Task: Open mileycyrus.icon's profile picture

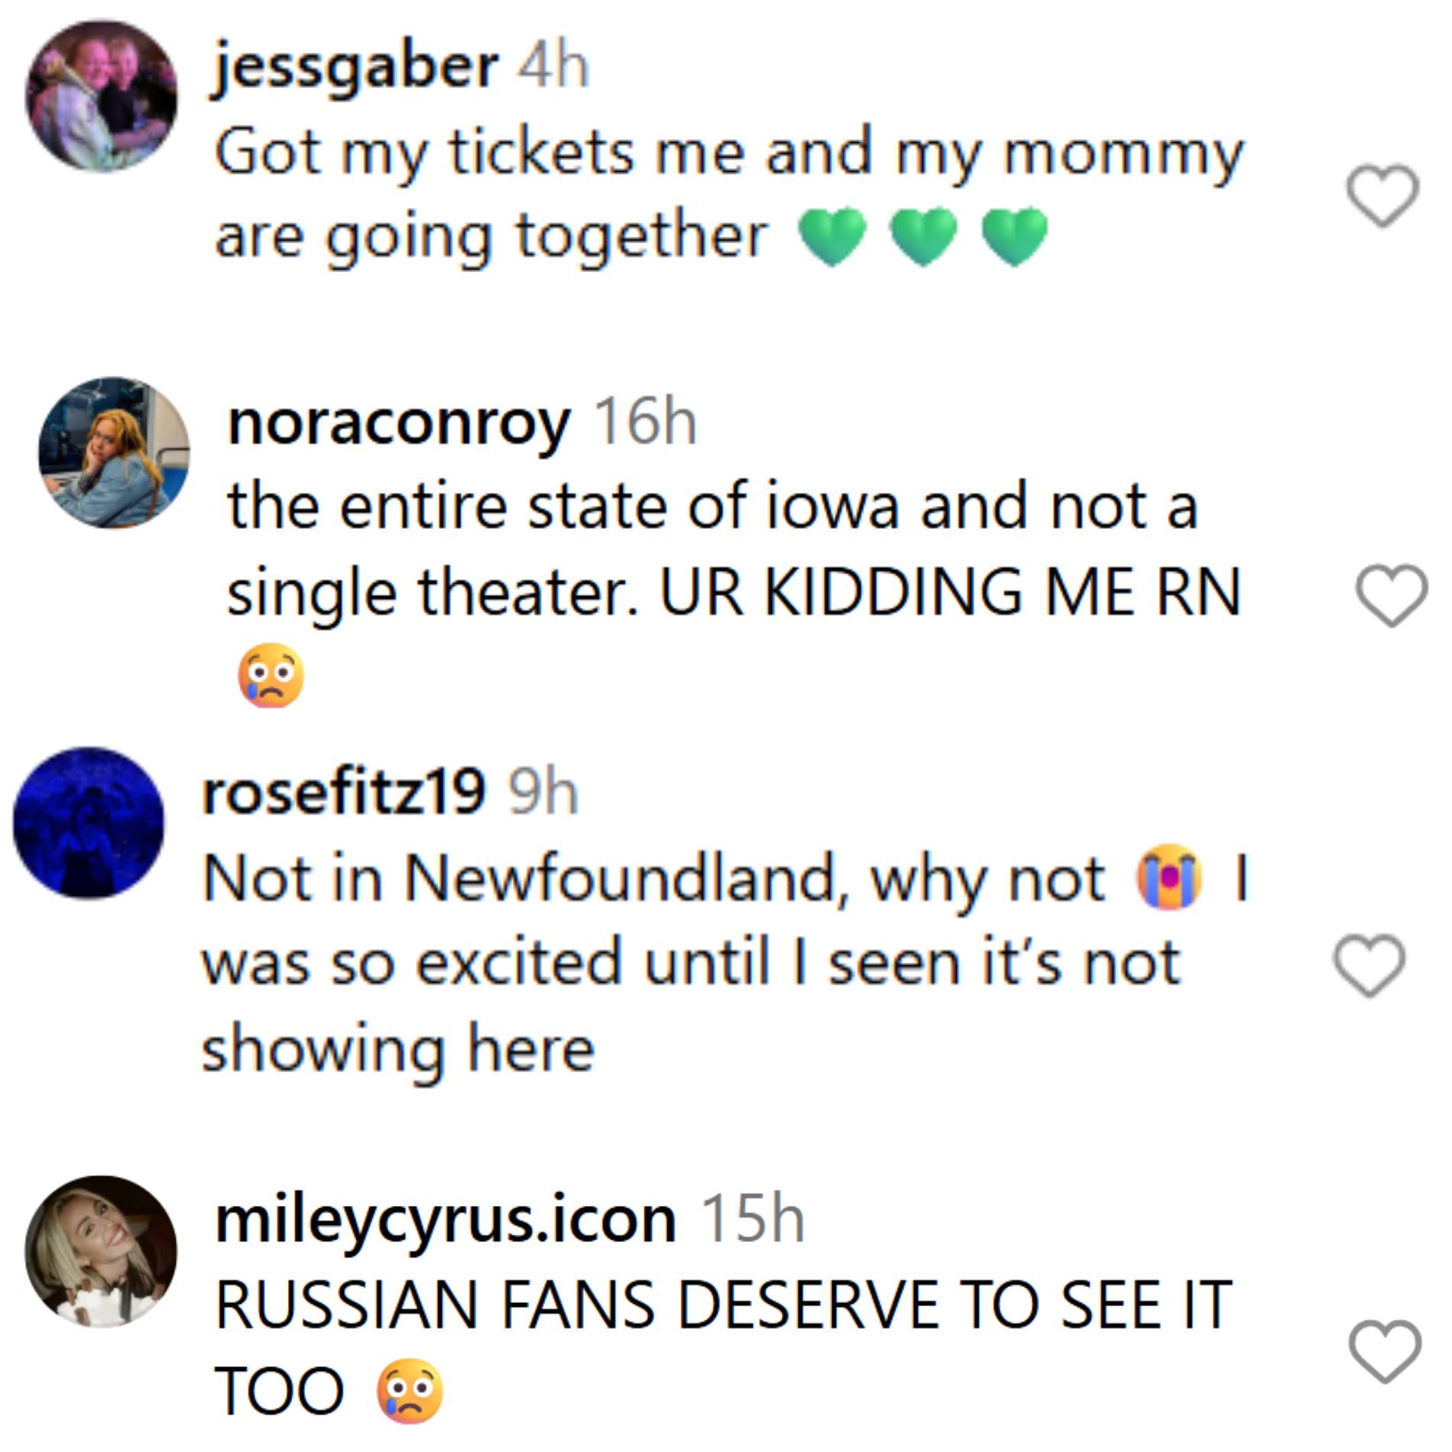Action: (101, 1252)
